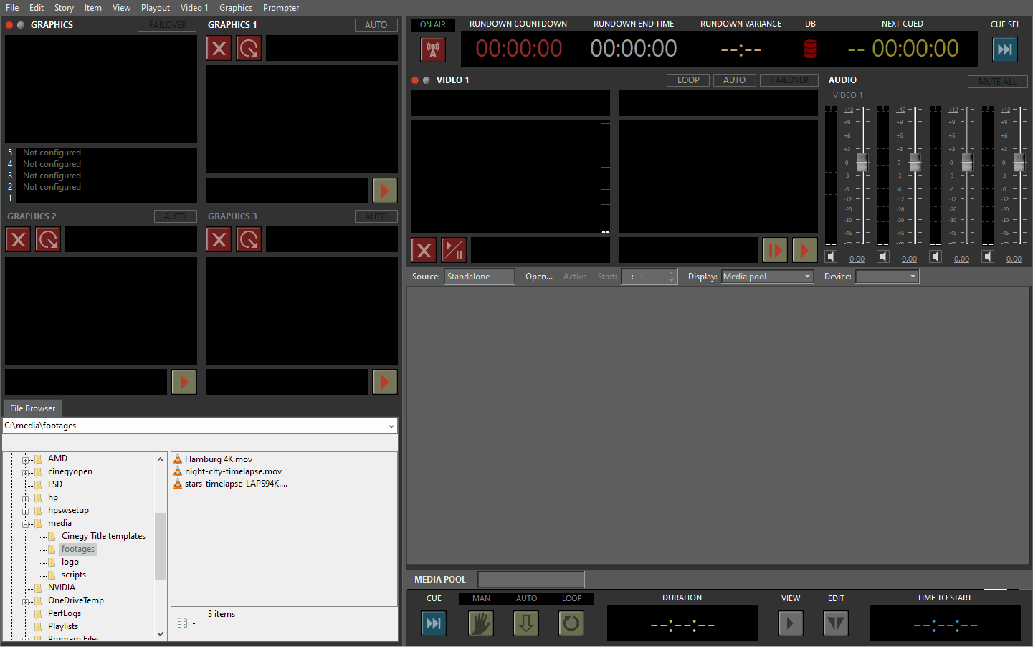
Task: Click the Cue Sel skip-forward icon
Action: point(1004,49)
